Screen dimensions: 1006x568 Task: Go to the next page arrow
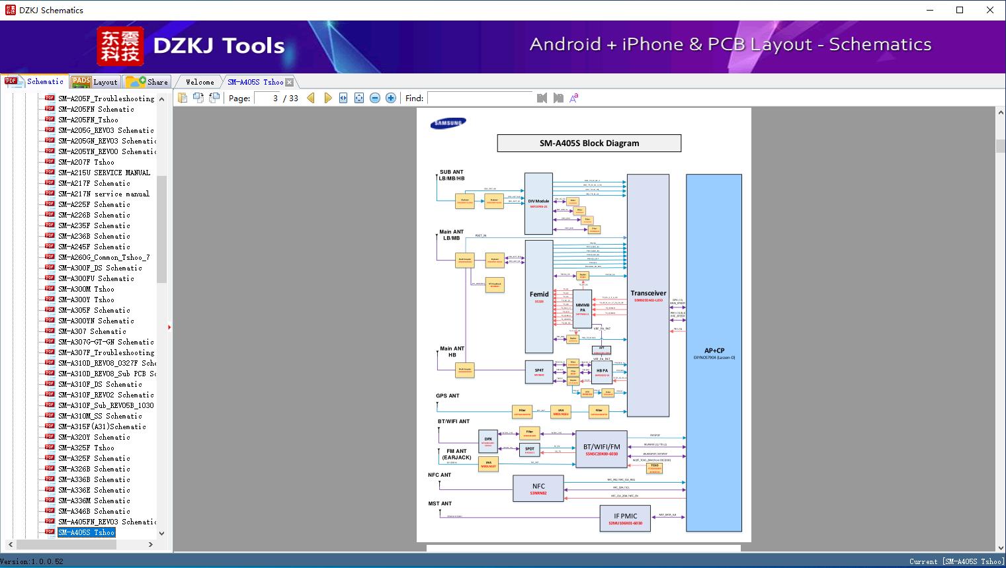click(327, 98)
